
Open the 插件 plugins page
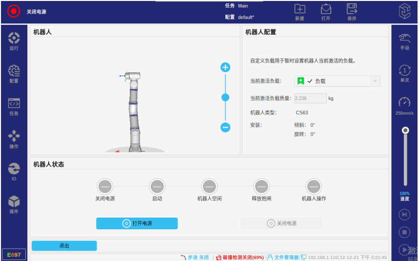click(14, 204)
